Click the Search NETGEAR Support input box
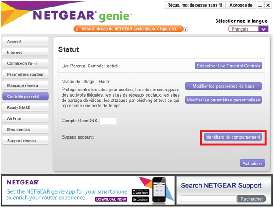Image resolution: width=274 pixels, height=208 pixels. click(209, 199)
